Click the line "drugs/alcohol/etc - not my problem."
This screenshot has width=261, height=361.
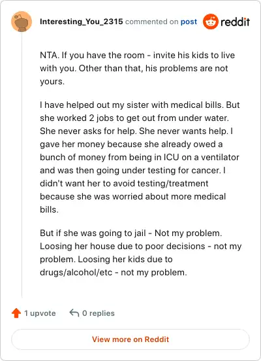coord(114,272)
